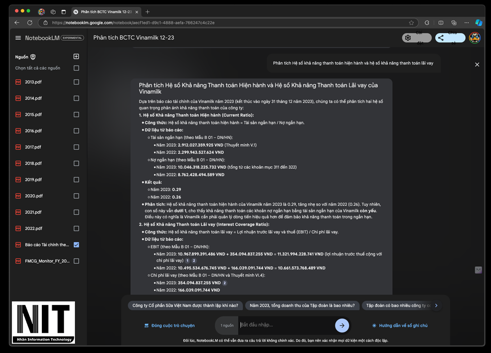Ask 'Năm 2023, tổng doanh thu của Tập đoàn là bao nhiêu?'
Screen dimensions: 491x353
302,306
